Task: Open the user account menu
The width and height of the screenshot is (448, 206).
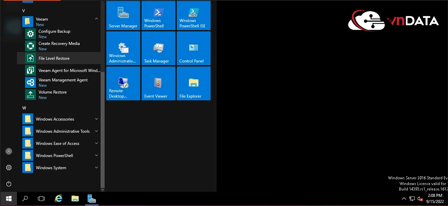Action: (9, 151)
